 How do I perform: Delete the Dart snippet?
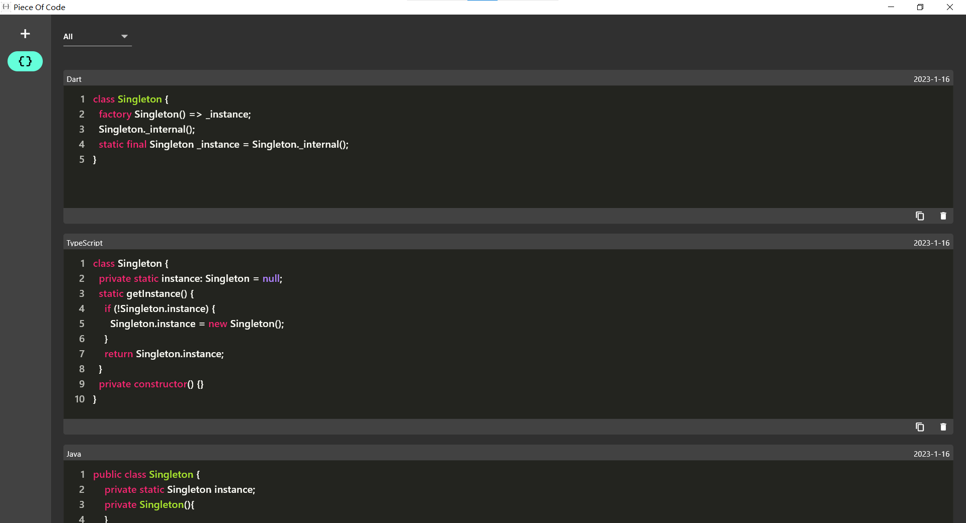(x=943, y=216)
